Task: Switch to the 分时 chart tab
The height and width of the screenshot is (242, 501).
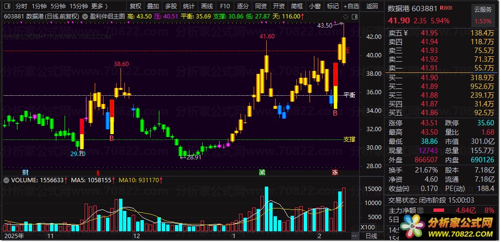Action: (x=21, y=6)
